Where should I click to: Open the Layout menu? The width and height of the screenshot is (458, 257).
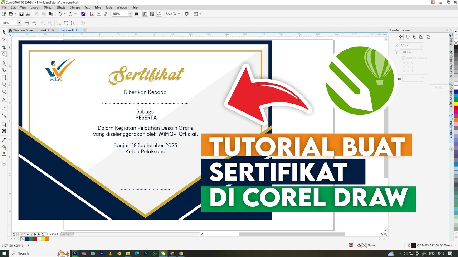35,7
